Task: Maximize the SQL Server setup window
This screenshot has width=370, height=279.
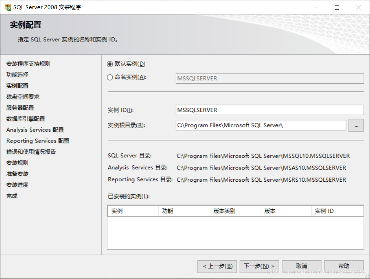Action: pos(337,7)
